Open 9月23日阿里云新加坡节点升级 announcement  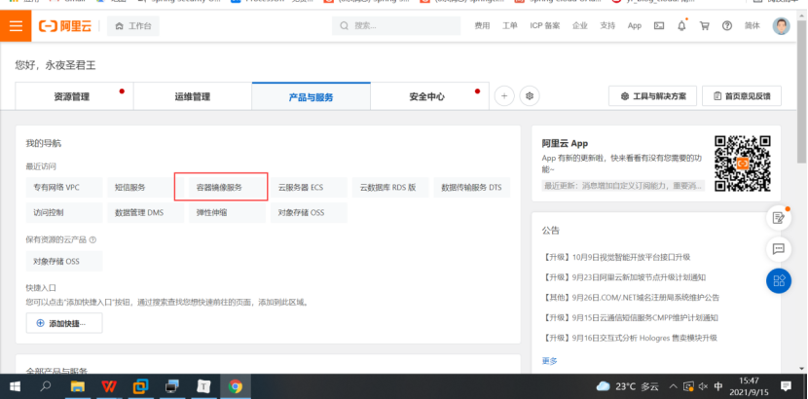click(x=623, y=277)
